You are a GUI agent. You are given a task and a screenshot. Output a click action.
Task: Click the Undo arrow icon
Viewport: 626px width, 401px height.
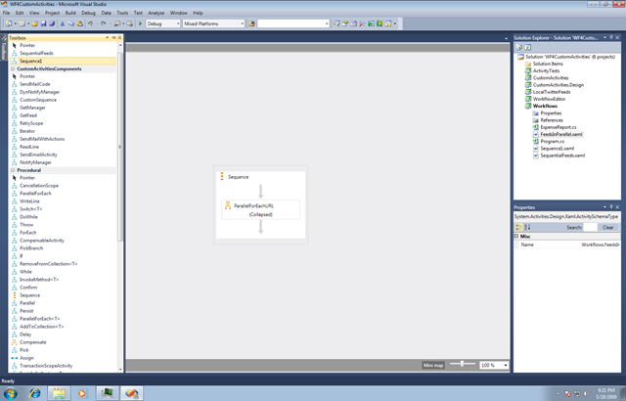pos(91,23)
